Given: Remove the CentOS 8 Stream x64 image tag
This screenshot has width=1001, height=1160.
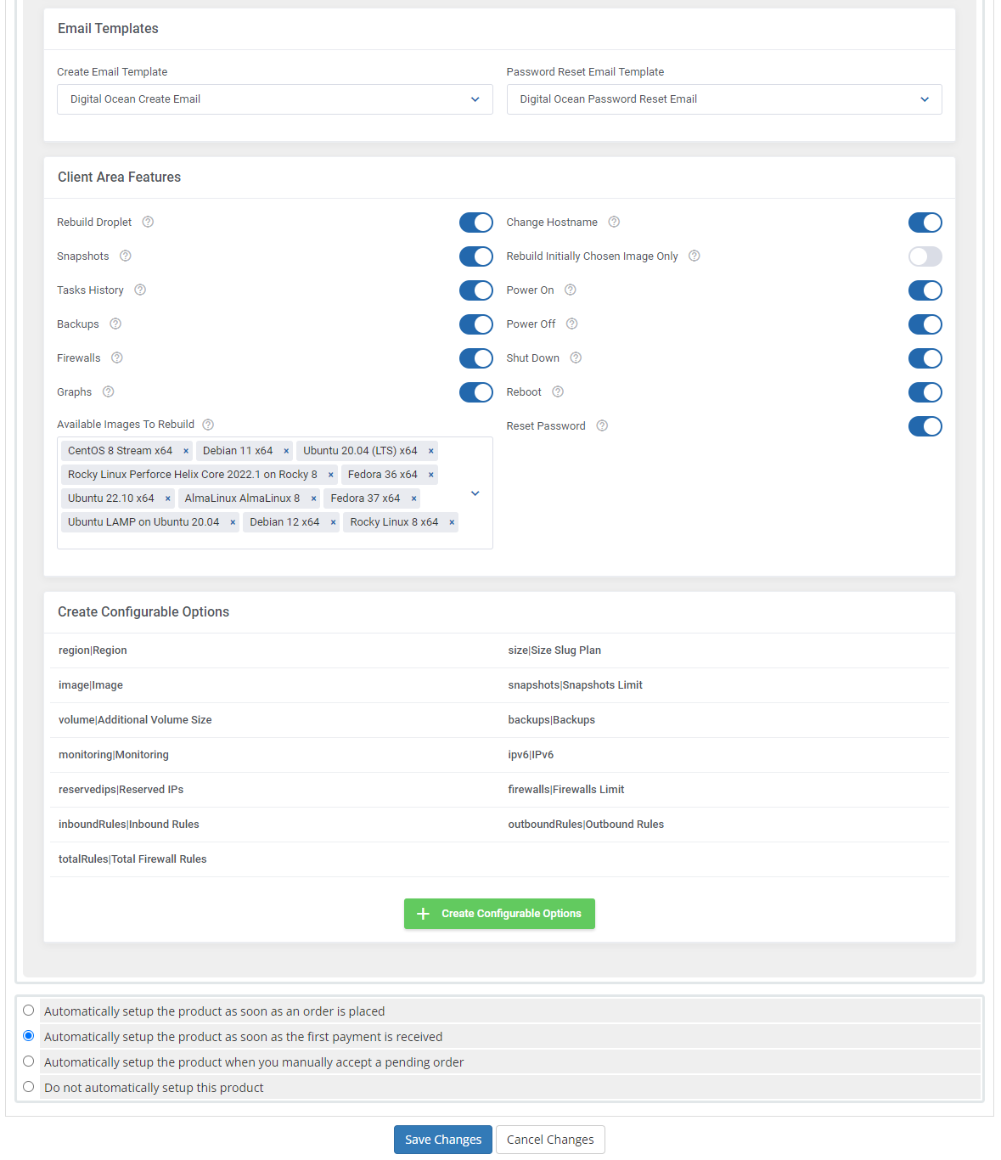Looking at the screenshot, I should [186, 450].
